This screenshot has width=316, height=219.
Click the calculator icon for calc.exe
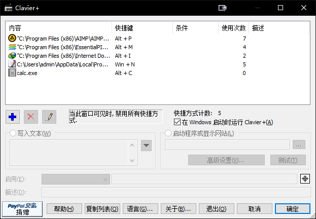[x=12, y=73]
